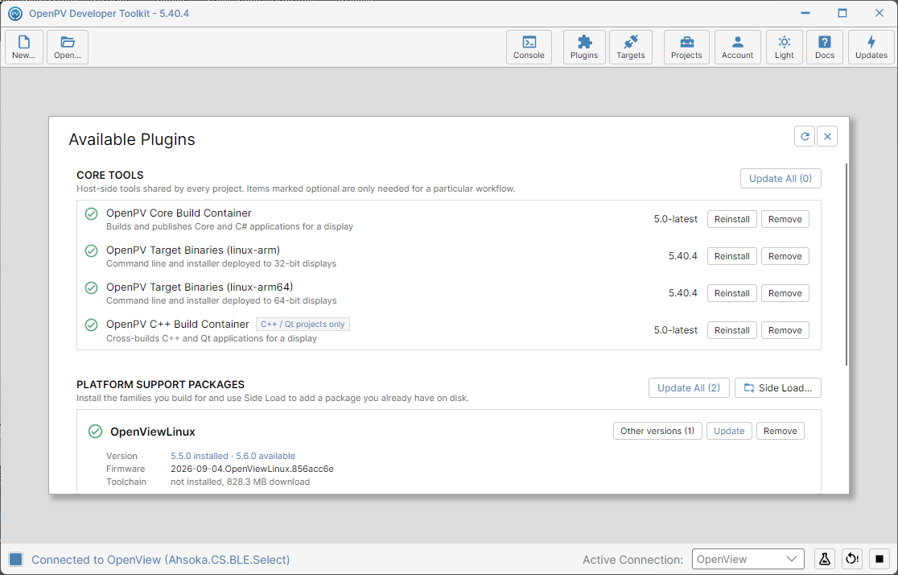Open the Updates toolbar button

coord(871,47)
